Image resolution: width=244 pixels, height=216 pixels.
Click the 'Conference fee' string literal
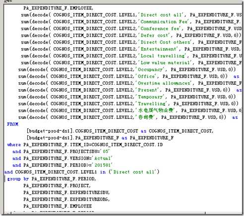coord(160,29)
